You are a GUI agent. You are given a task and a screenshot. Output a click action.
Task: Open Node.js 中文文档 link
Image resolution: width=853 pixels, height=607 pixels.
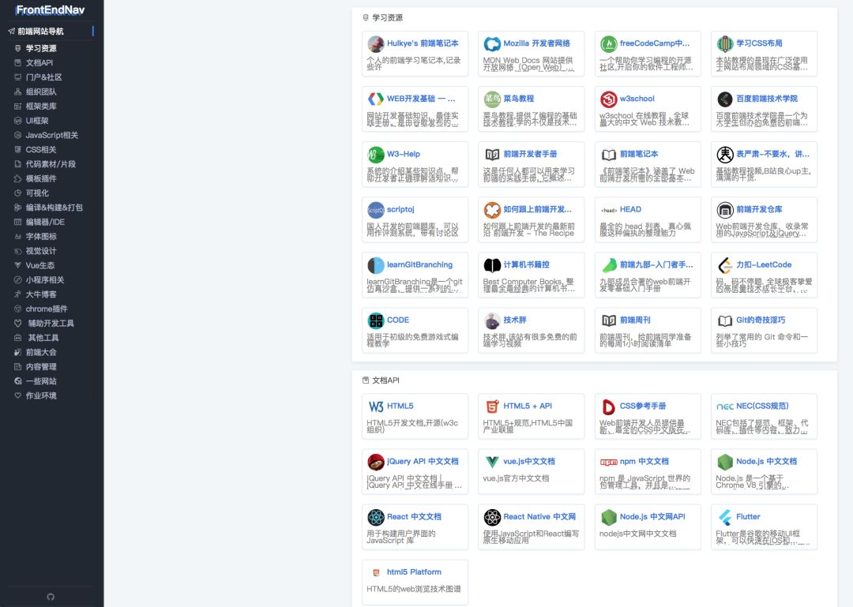(x=765, y=462)
